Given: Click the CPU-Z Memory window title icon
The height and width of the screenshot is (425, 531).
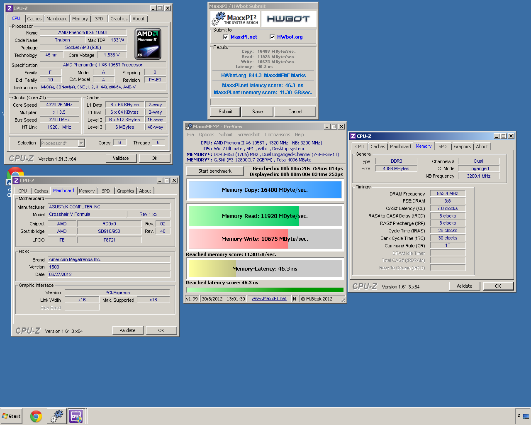Looking at the screenshot, I should pyautogui.click(x=353, y=136).
